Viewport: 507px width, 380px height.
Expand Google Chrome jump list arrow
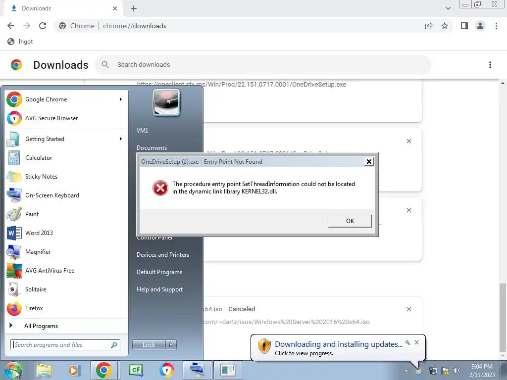pos(121,99)
